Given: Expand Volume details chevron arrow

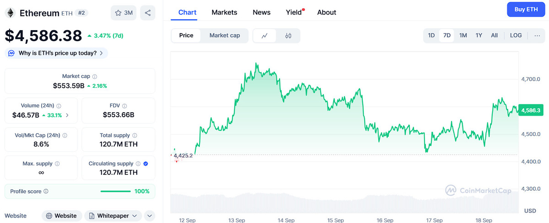Looking at the screenshot, I should click(68, 115).
